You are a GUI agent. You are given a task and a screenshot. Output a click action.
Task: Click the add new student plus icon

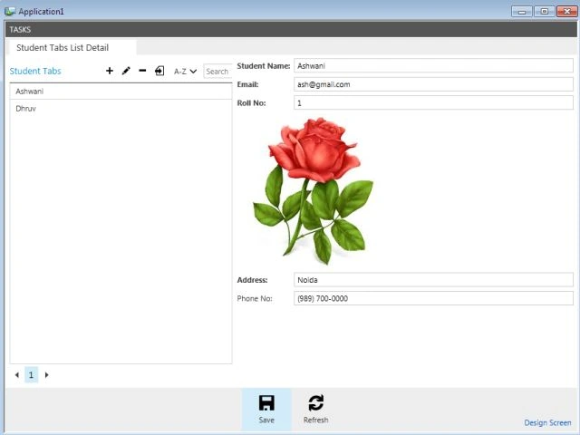(x=110, y=71)
